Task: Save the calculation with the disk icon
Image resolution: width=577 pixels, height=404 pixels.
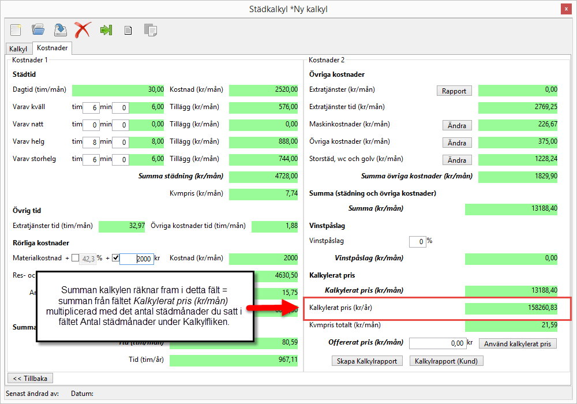Action: (x=60, y=30)
